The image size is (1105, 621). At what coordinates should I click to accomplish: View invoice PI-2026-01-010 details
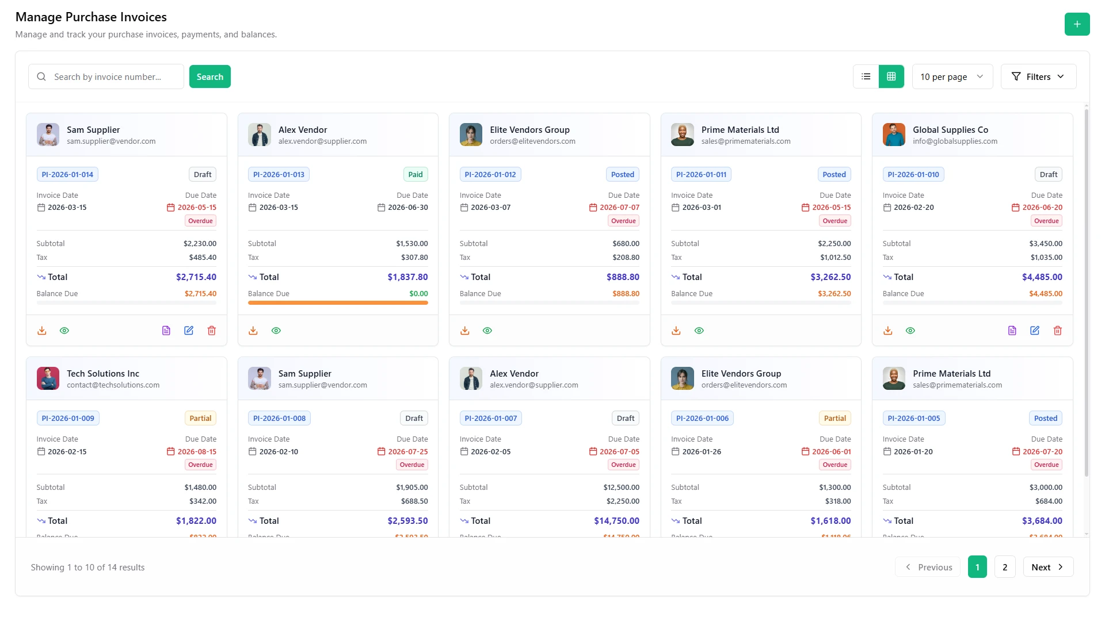point(910,331)
